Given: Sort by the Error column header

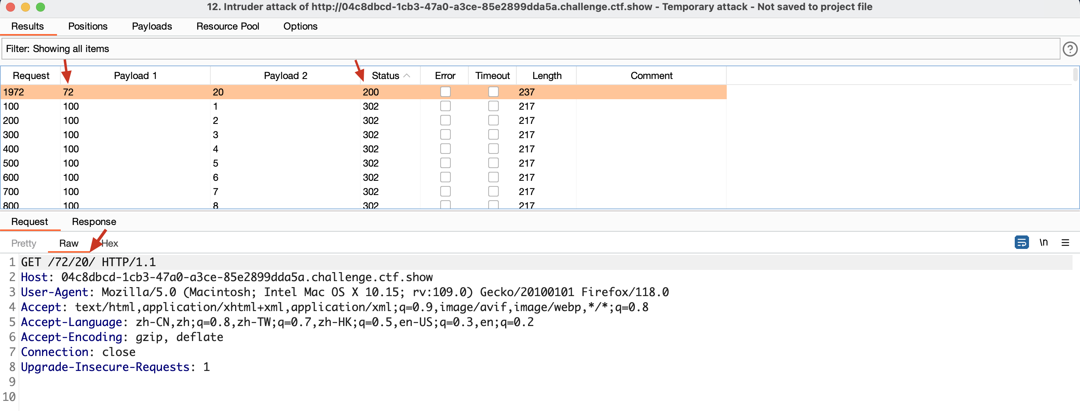Looking at the screenshot, I should 445,76.
